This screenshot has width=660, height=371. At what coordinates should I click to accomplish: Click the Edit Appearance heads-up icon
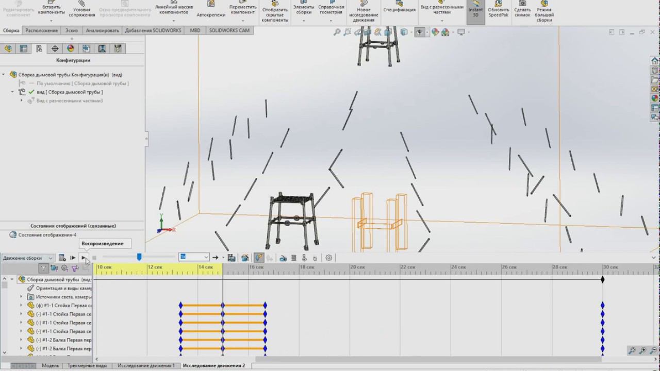click(x=435, y=32)
